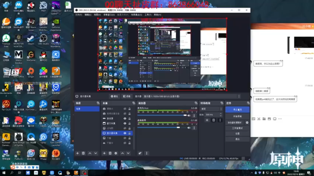Open 停靠窗口(D) menu

click(109, 15)
